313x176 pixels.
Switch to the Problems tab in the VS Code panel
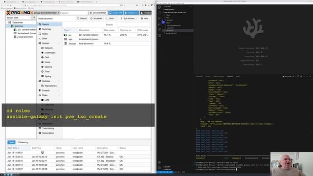coord(199,76)
